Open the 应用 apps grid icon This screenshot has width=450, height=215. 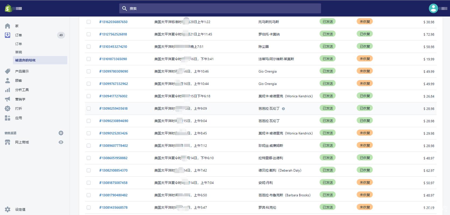[8, 118]
